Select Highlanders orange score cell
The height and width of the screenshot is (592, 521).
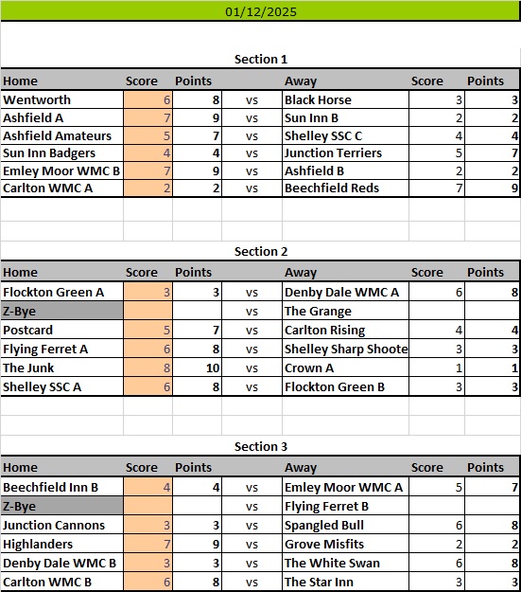[148, 544]
